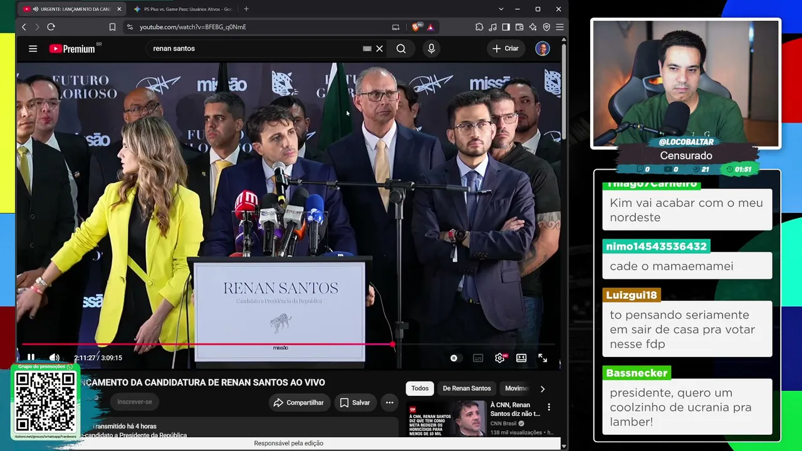Click the '@LOCOBALTAR' overlay label
Image resolution: width=802 pixels, height=451 pixels.
686,142
